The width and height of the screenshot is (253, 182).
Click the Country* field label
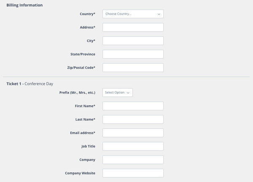click(87, 14)
